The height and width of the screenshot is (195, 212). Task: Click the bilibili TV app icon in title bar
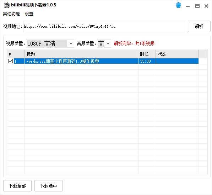(x=6, y=5)
